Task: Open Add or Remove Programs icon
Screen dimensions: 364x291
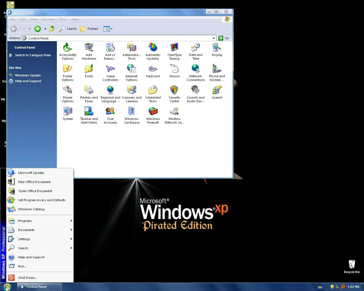Action: pos(110,51)
